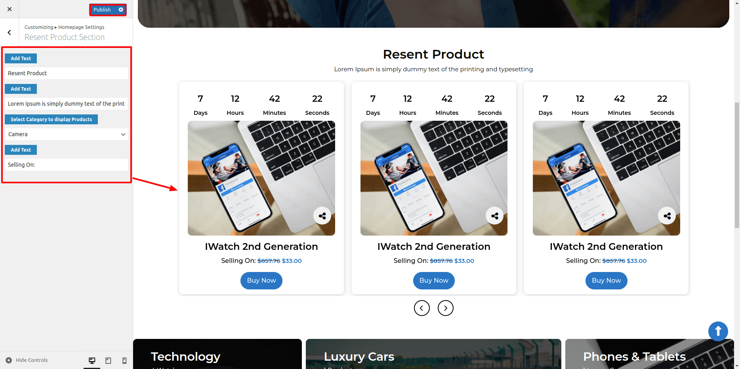Click the blue scroll-to-top arrow button
The image size is (740, 369).
(718, 331)
